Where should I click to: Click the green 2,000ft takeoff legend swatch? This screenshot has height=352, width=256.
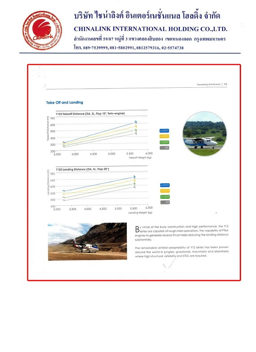pyautogui.click(x=164, y=142)
